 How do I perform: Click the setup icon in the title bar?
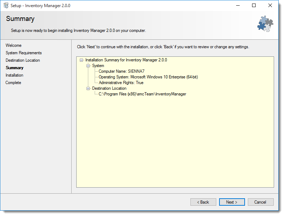(6, 6)
